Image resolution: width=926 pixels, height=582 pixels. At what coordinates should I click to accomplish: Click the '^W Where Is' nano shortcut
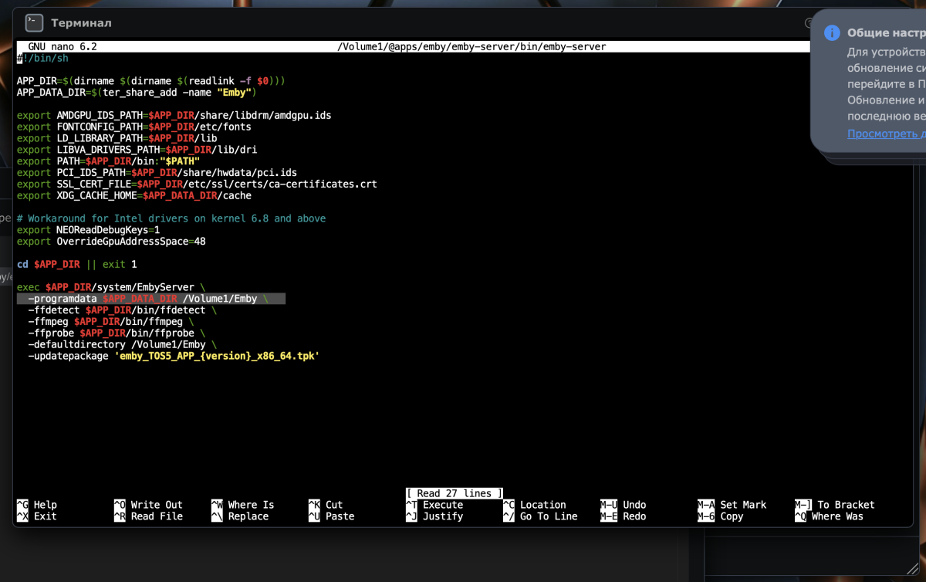click(242, 505)
